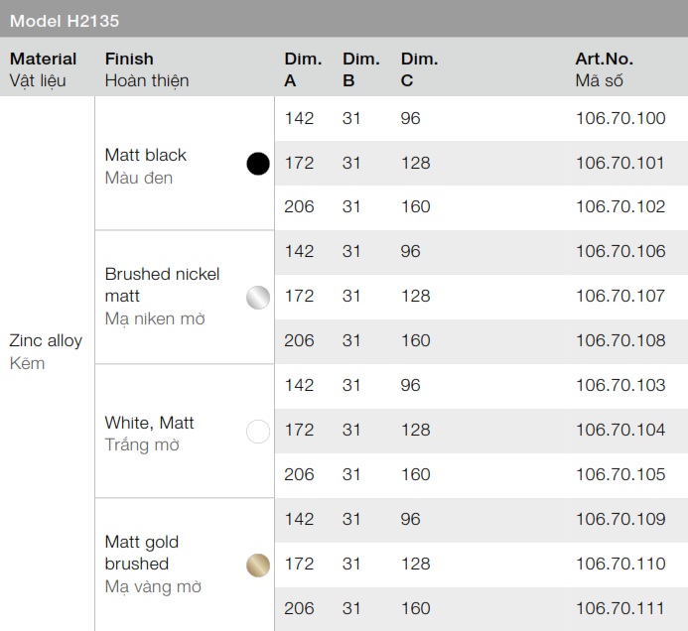
Task: Select article number 106.70.101
Action: [620, 163]
